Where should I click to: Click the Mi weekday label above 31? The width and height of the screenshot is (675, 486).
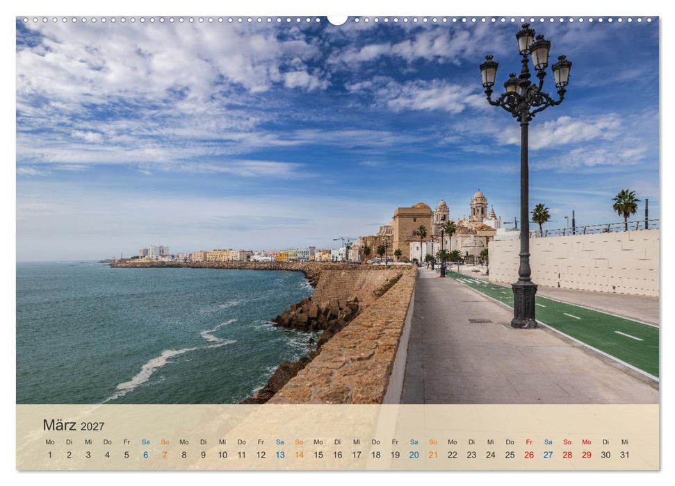(x=625, y=442)
